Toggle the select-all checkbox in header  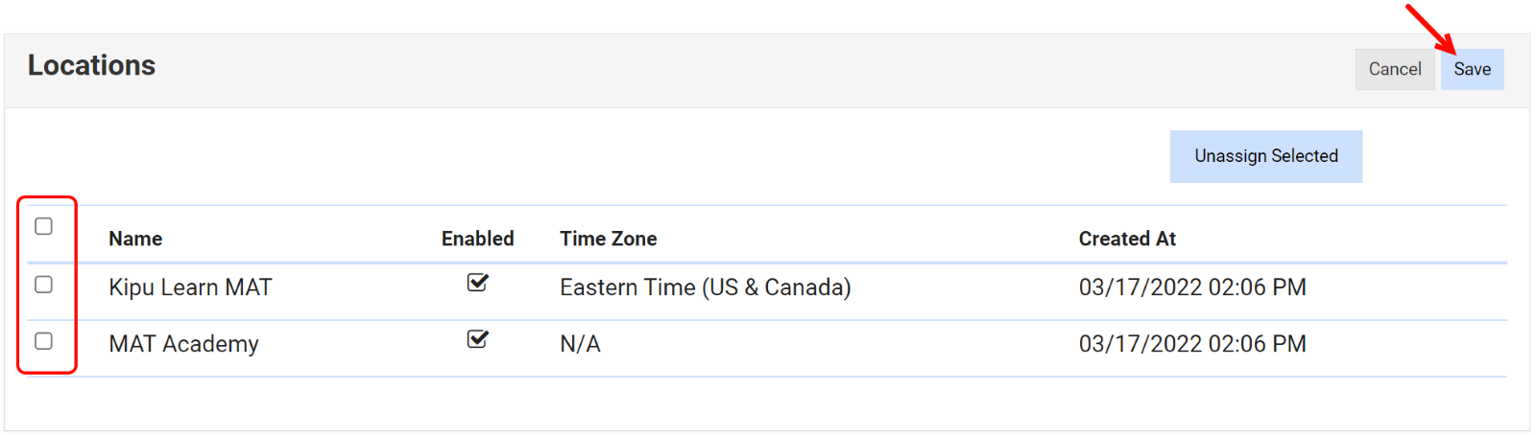[43, 226]
